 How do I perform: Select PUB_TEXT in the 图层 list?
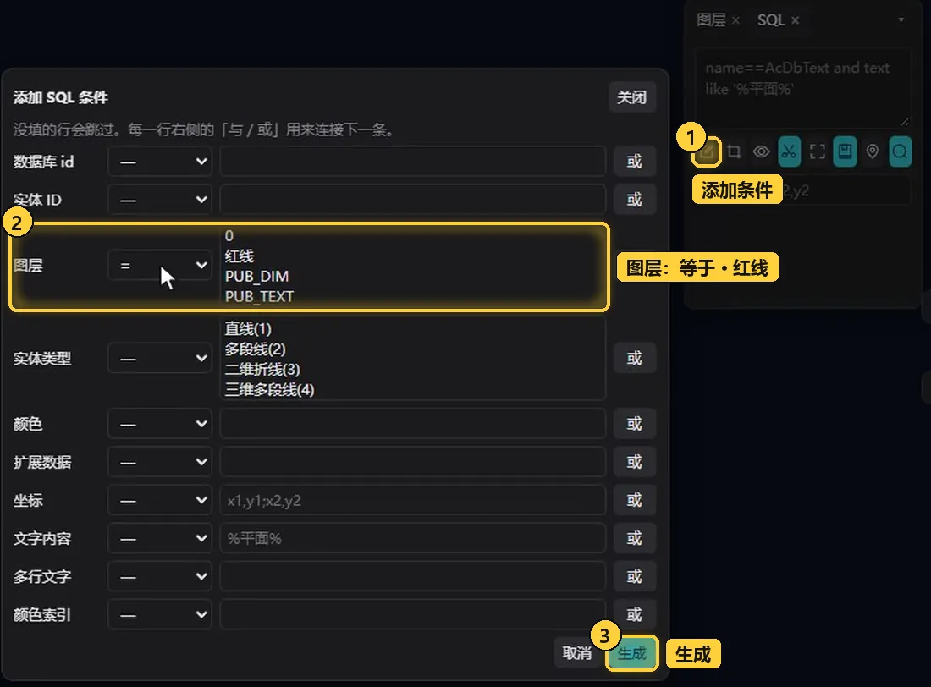259,296
